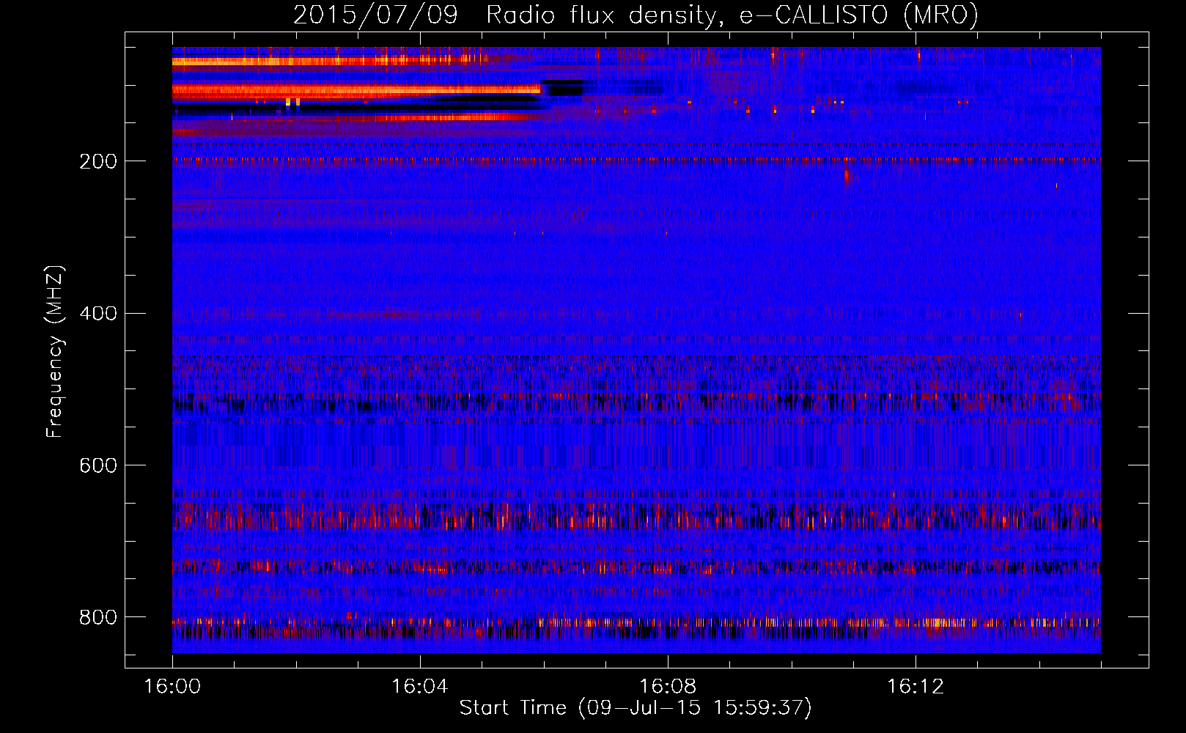Click the 16:00 time tick label
The image size is (1186, 733).
pyautogui.click(x=172, y=687)
